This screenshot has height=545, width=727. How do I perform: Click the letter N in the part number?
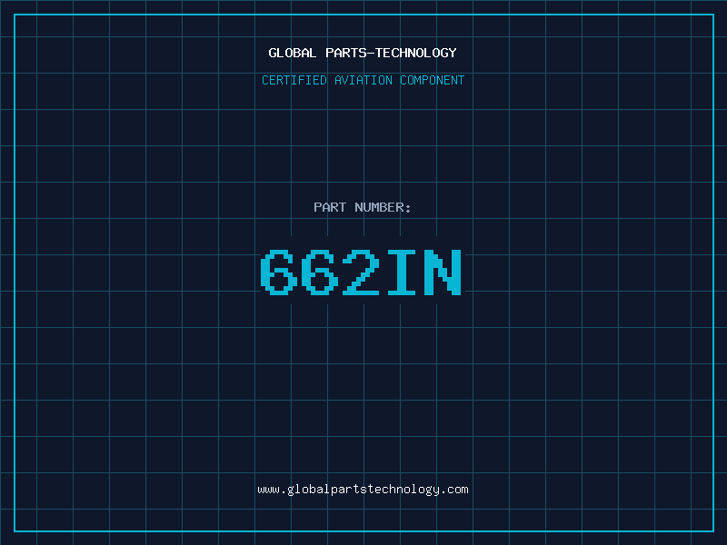pos(443,272)
